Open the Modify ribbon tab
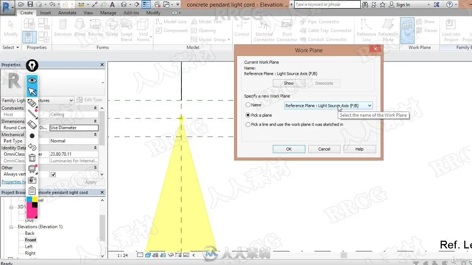 click(153, 13)
